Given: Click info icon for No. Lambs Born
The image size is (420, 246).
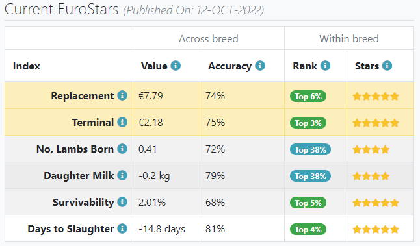Looking at the screenshot, I should point(122,149).
